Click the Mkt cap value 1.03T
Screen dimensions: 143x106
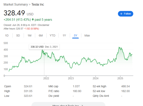coord(76,86)
